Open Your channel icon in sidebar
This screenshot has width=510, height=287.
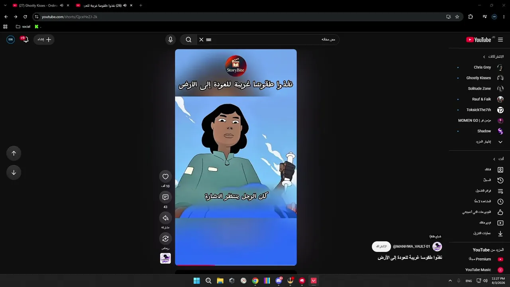(500, 169)
